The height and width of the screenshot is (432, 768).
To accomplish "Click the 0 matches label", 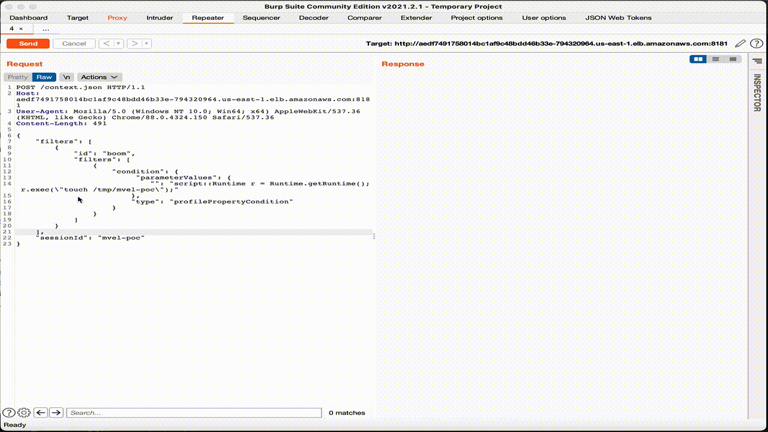I will point(347,413).
